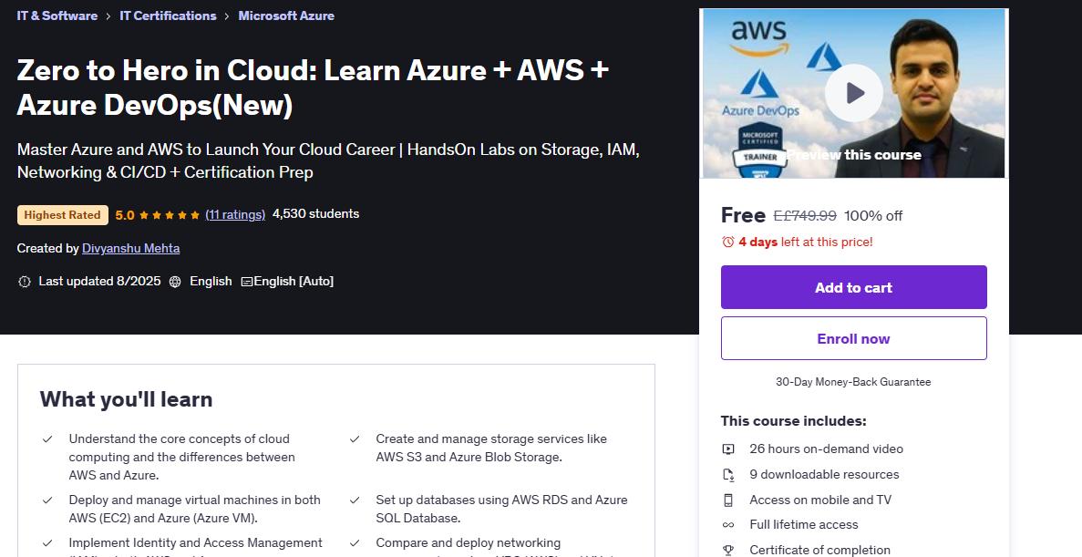Click the on-demand video icon
Image resolution: width=1082 pixels, height=557 pixels.
(x=728, y=449)
